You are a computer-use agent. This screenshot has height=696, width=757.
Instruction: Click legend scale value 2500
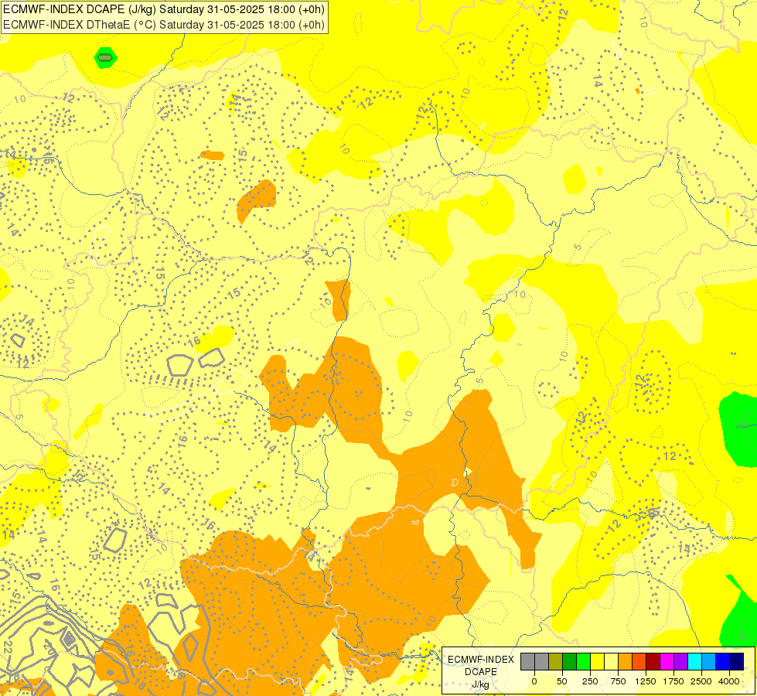point(701,681)
